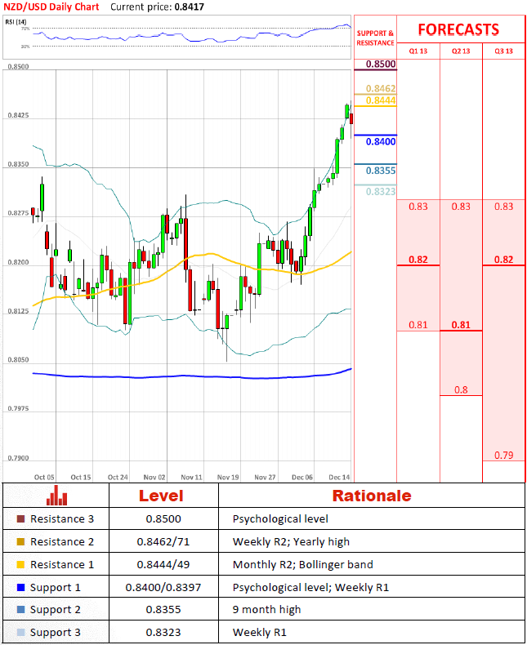The image size is (527, 645).
Task: Click the 0.8500 level table cell
Action: pyautogui.click(x=163, y=518)
